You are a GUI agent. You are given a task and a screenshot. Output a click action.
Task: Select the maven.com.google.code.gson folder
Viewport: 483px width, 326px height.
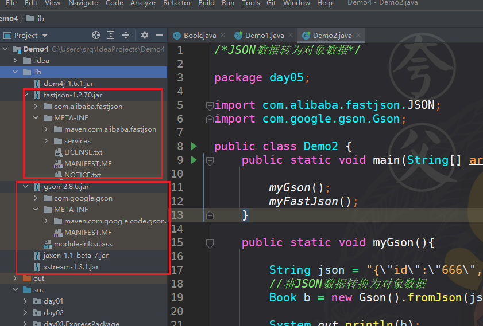(115, 221)
